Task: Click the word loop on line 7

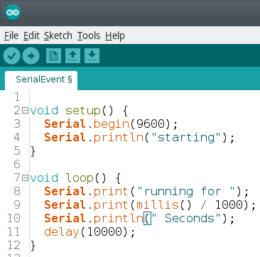Action: pyautogui.click(x=80, y=178)
